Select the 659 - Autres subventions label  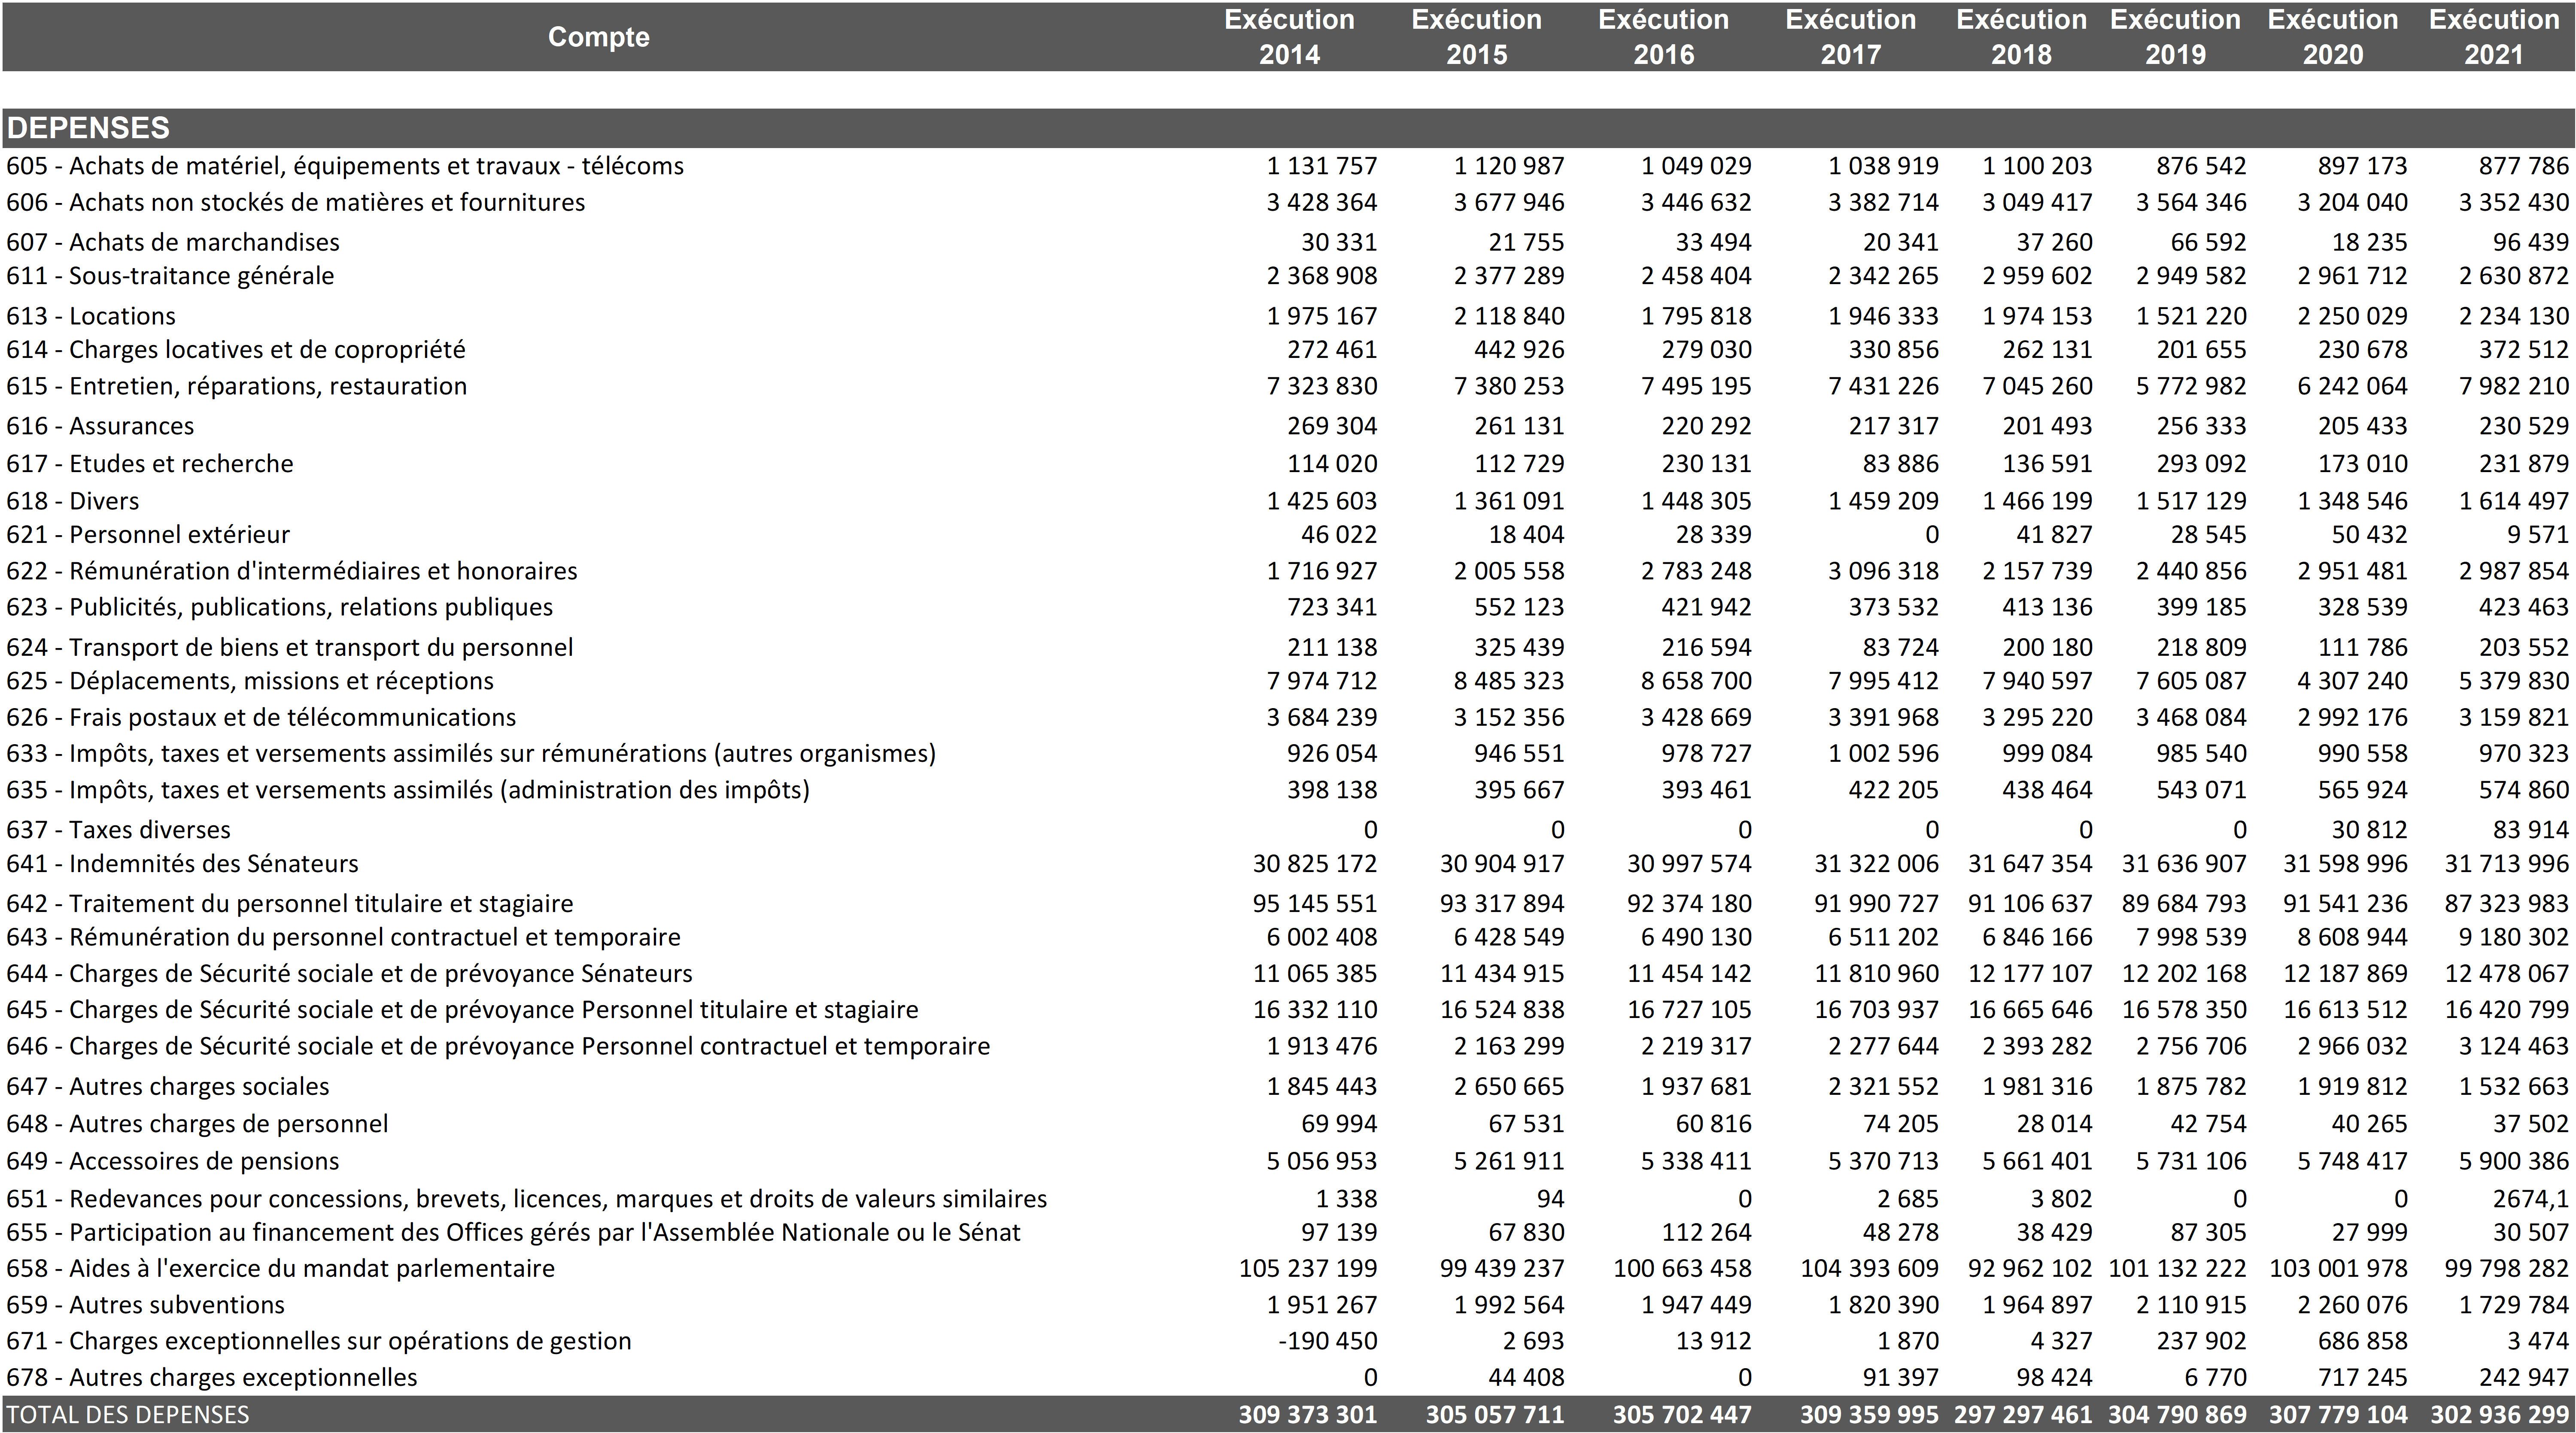click(145, 1305)
